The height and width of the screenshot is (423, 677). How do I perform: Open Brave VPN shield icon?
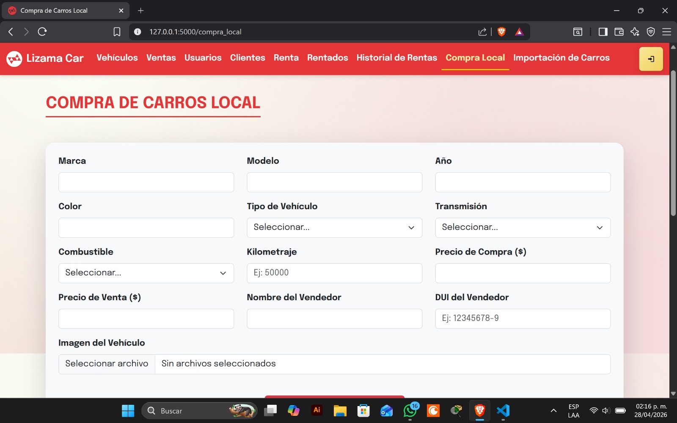(x=651, y=32)
